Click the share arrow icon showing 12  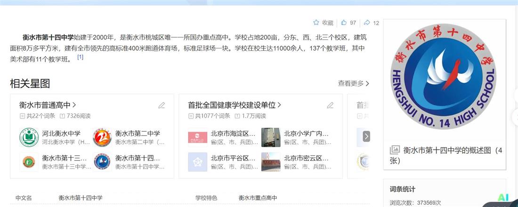coord(367,23)
